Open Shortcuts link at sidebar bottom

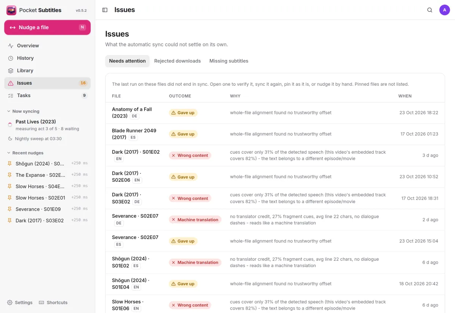point(53,302)
